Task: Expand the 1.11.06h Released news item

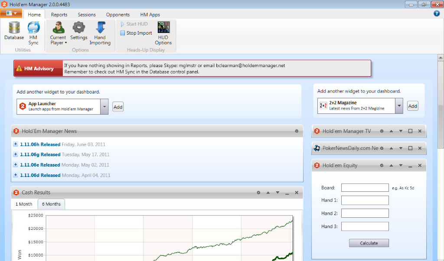Action: click(16, 144)
